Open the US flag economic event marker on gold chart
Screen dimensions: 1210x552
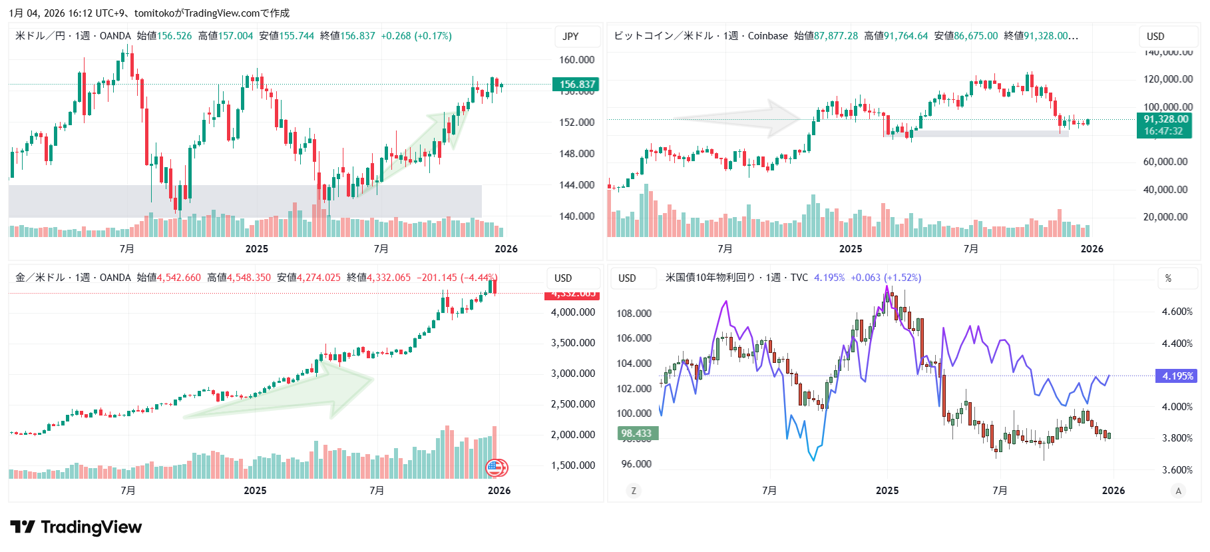pyautogui.click(x=496, y=468)
